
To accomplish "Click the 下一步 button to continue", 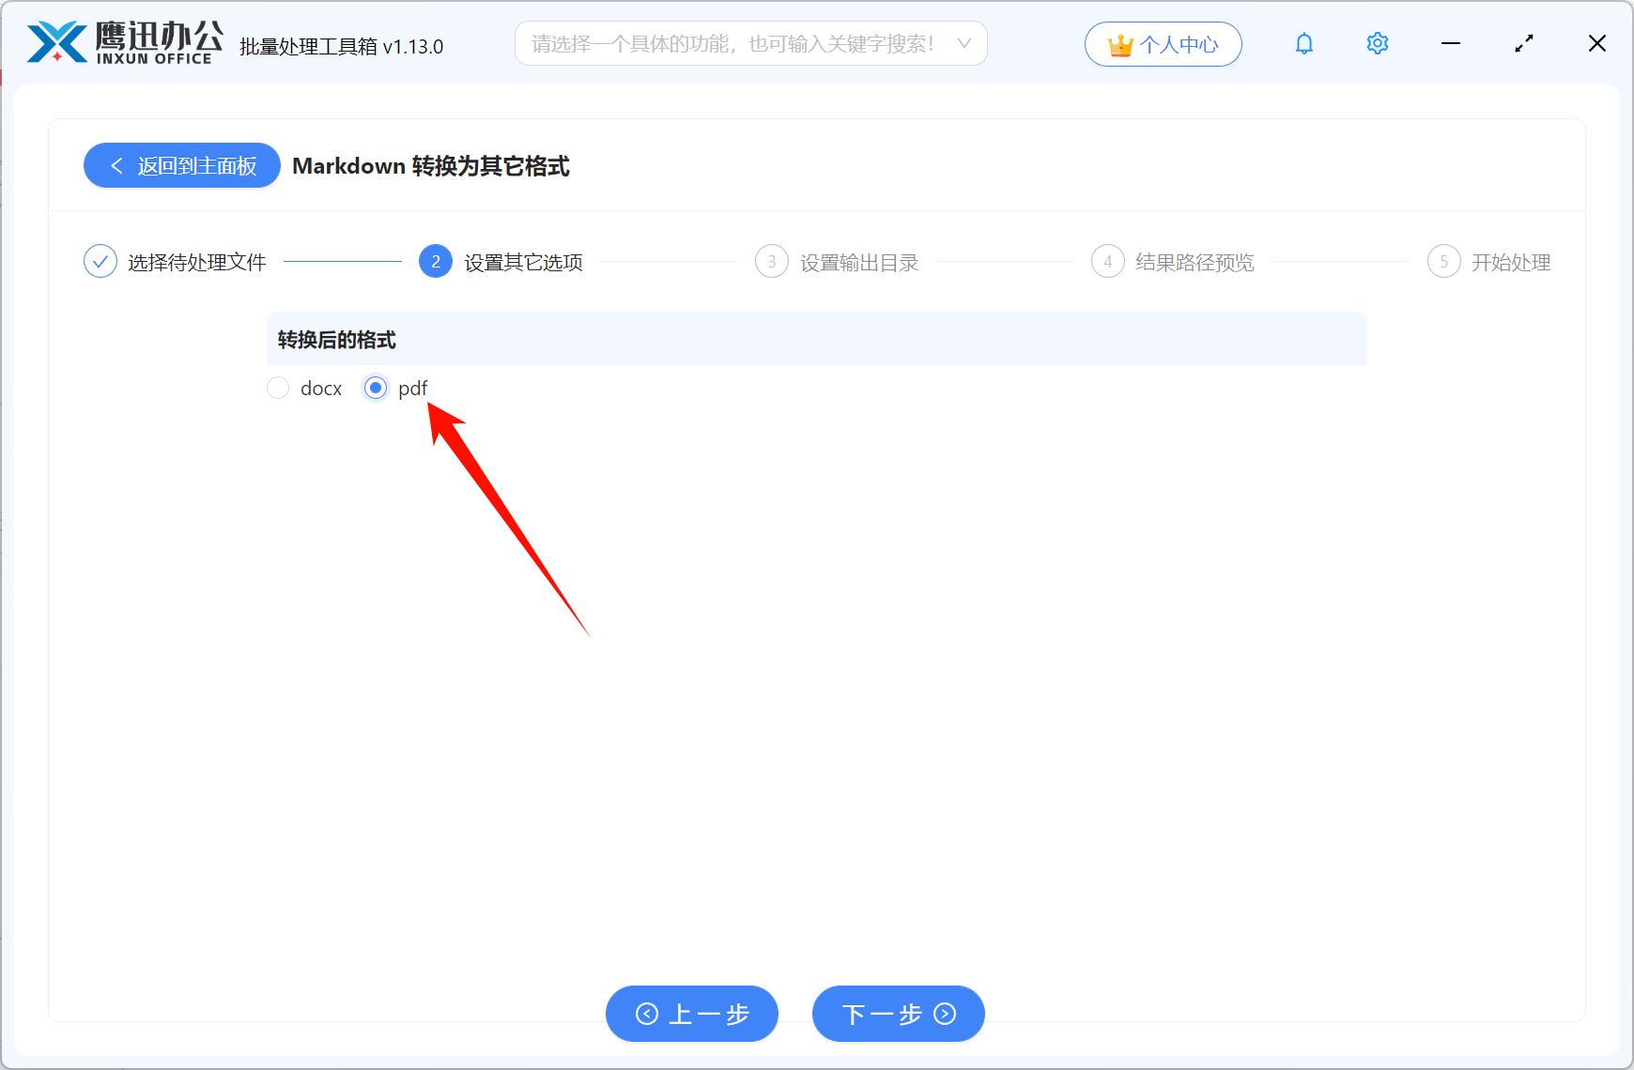I will pos(897,1014).
